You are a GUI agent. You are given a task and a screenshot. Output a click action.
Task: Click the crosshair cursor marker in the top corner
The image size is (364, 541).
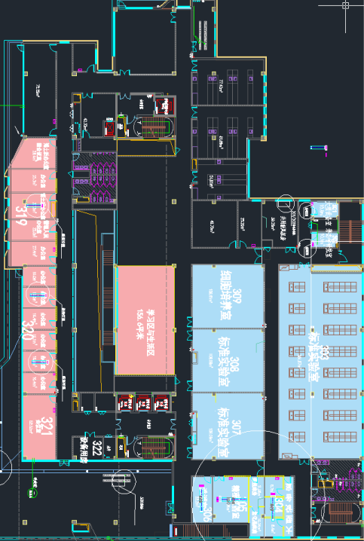click(345, 5)
